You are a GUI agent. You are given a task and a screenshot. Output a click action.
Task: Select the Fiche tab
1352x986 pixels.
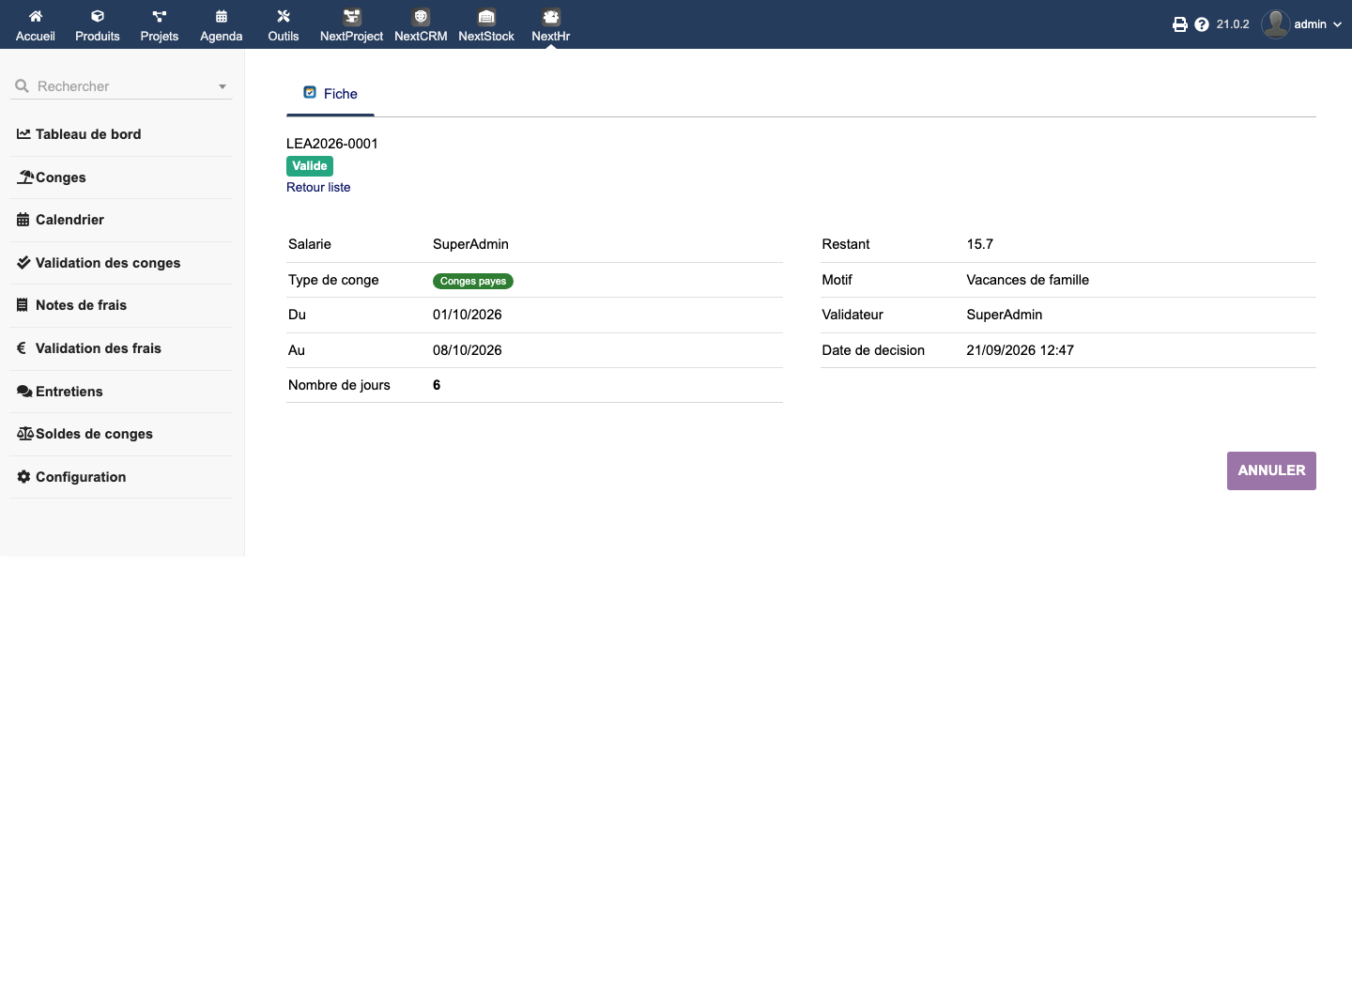[x=330, y=94]
